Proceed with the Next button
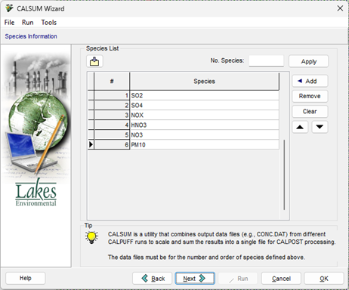This screenshot has width=349, height=290. [195, 279]
